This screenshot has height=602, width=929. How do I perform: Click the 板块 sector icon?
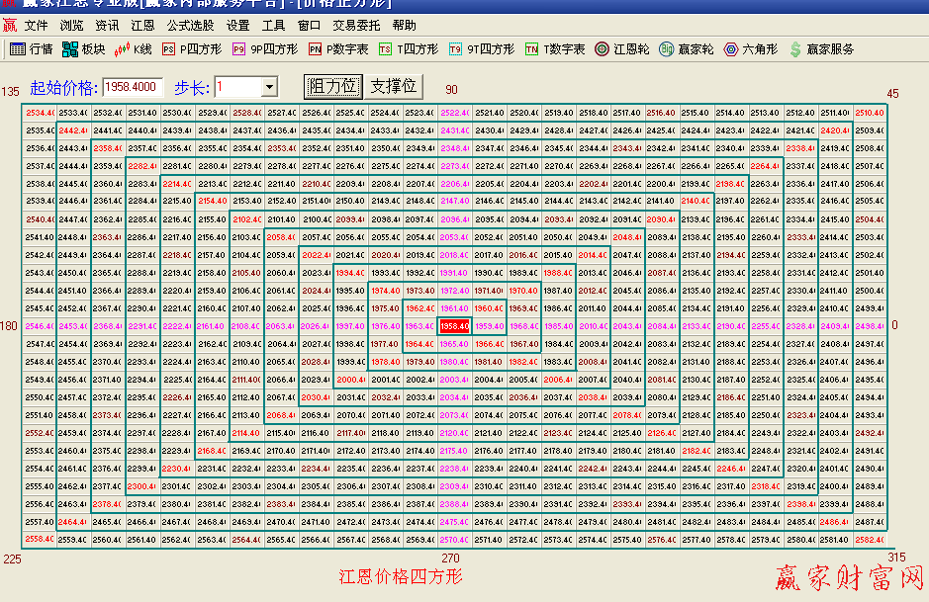[x=70, y=48]
